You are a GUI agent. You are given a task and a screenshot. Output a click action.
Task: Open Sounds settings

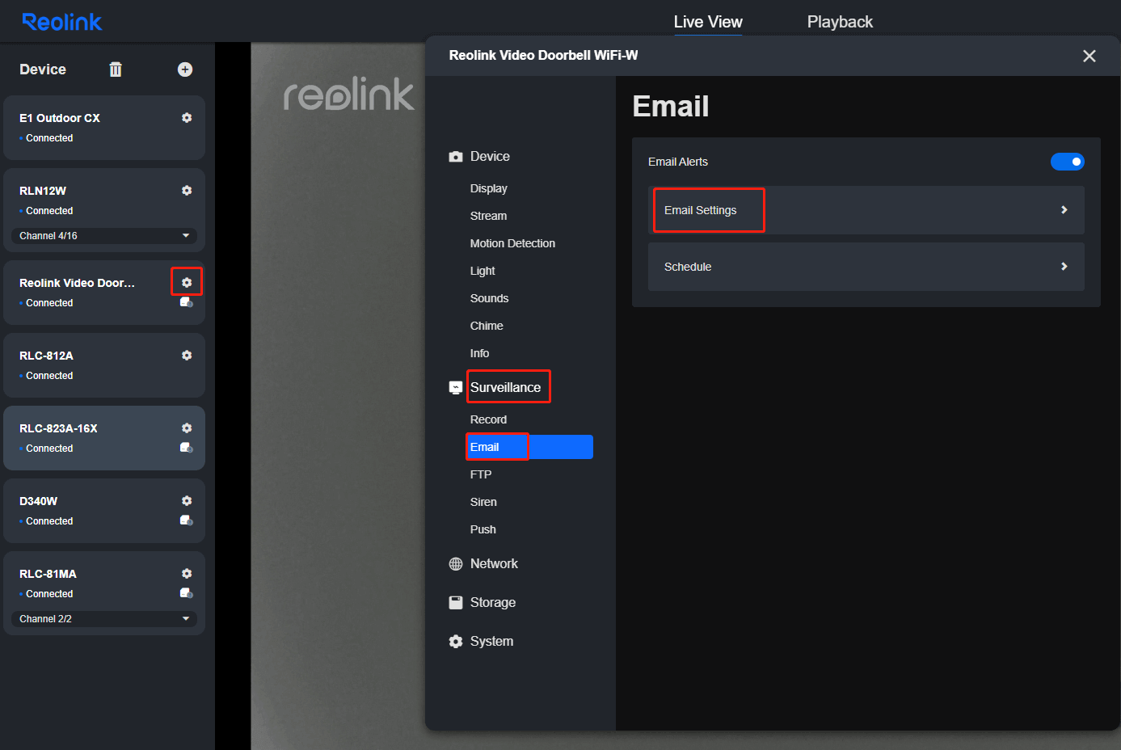(490, 298)
